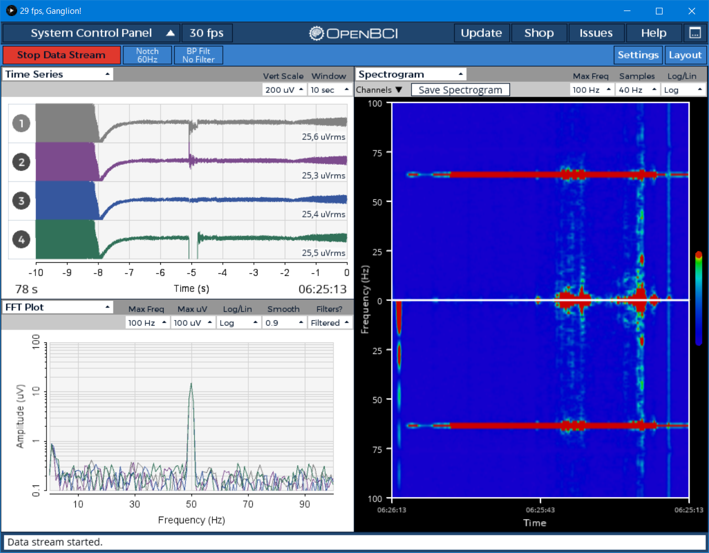Click the Stop Data Stream button
Viewport: 709px width, 553px height.
[x=61, y=55]
